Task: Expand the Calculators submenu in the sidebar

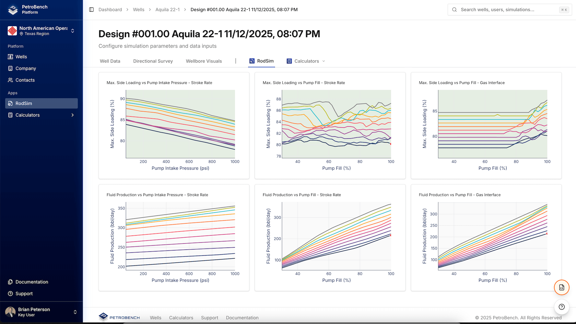Action: tap(73, 115)
